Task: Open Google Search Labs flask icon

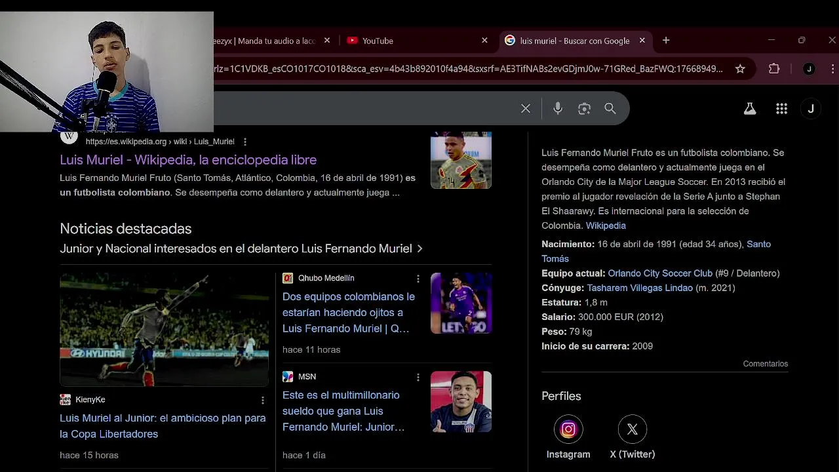Action: pyautogui.click(x=750, y=109)
